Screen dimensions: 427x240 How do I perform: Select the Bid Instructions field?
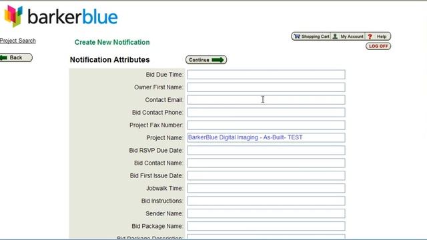click(266, 201)
